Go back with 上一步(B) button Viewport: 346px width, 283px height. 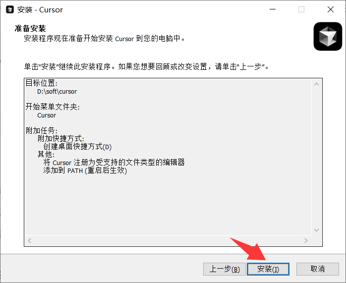click(224, 269)
